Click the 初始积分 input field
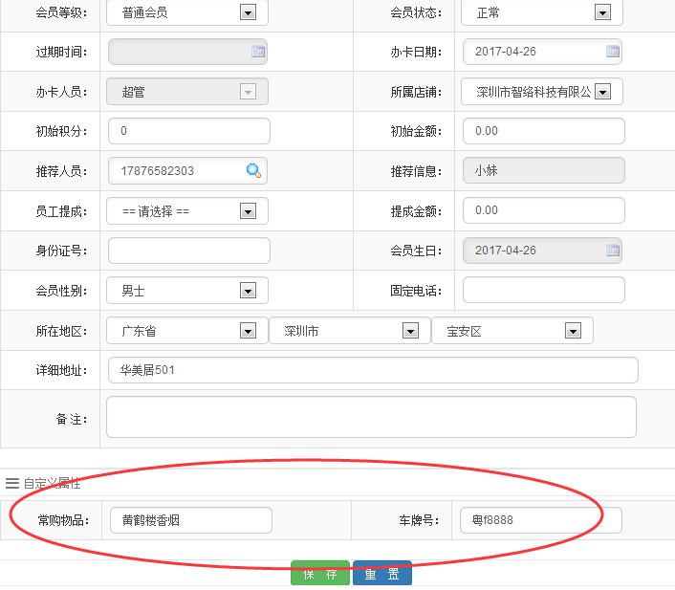 click(x=189, y=131)
